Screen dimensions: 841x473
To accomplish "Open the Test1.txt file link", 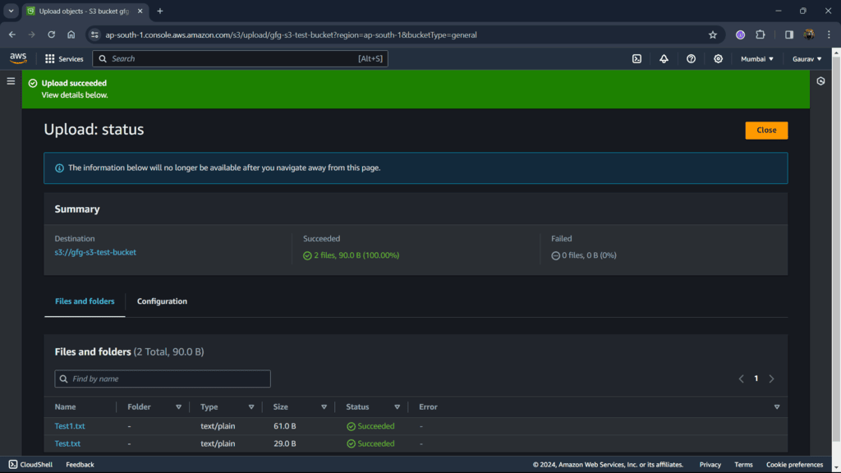I will pyautogui.click(x=70, y=426).
